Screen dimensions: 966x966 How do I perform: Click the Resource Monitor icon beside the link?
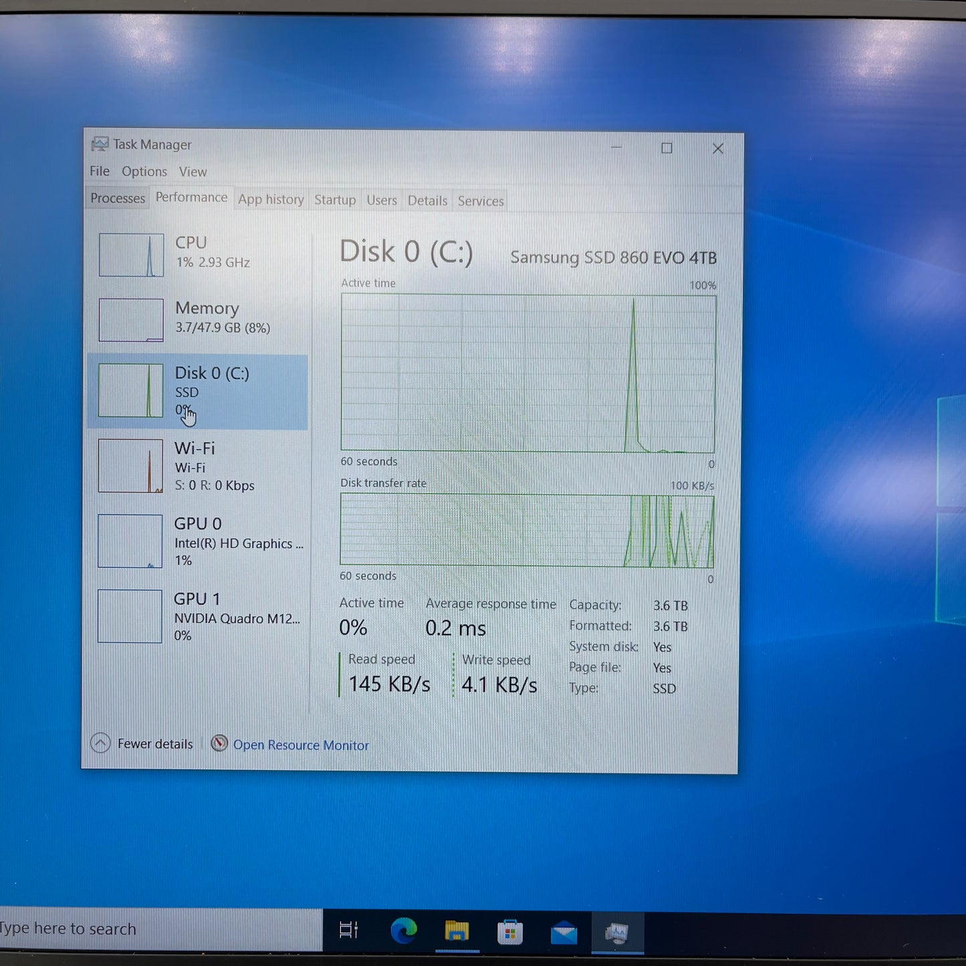point(219,744)
